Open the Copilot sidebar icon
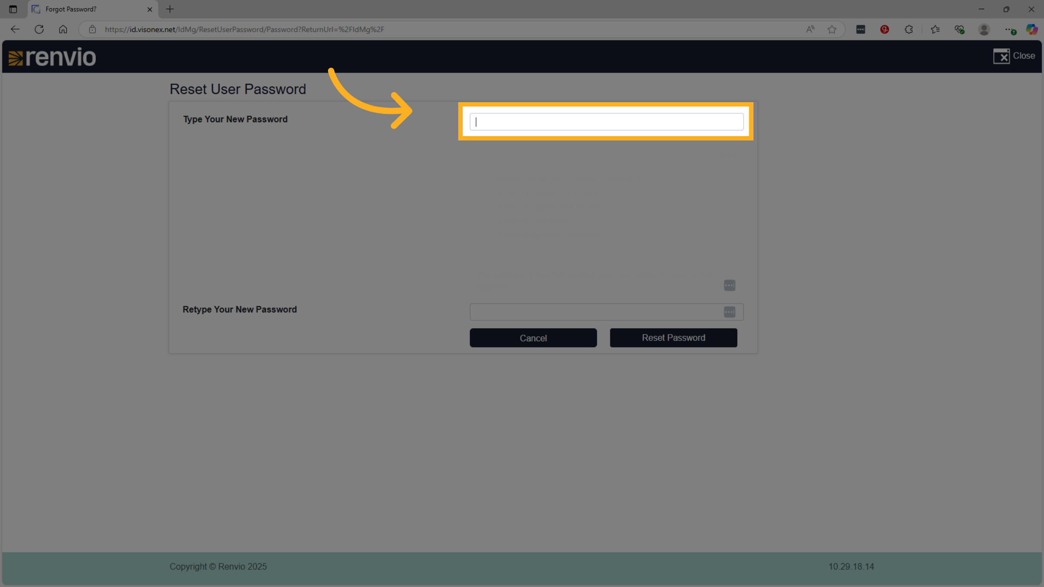 [1032, 29]
